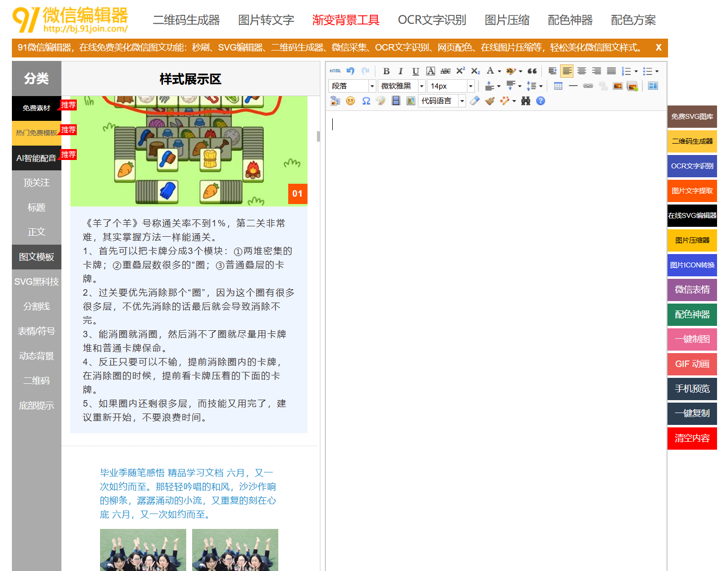Open the background palette settings

tap(381, 101)
